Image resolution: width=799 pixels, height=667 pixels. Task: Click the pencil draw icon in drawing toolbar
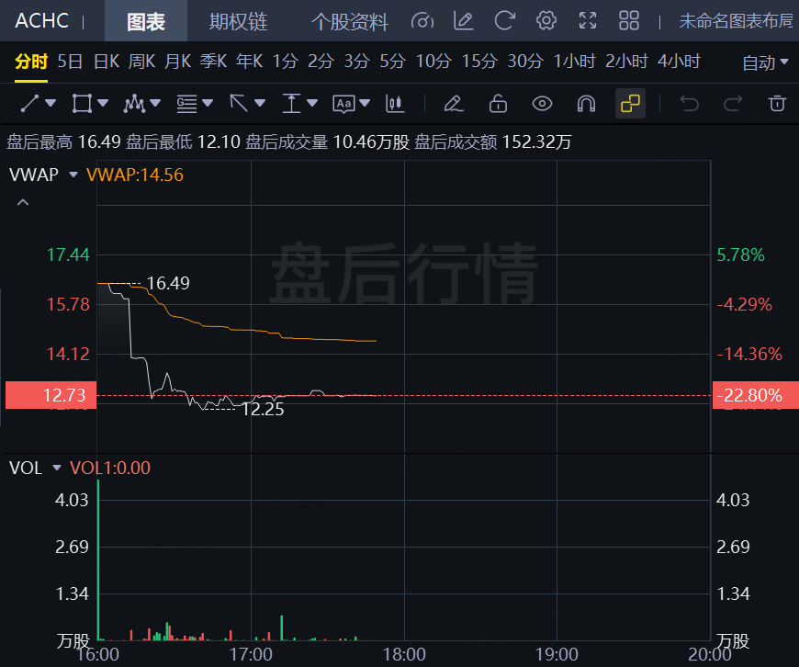coord(453,103)
